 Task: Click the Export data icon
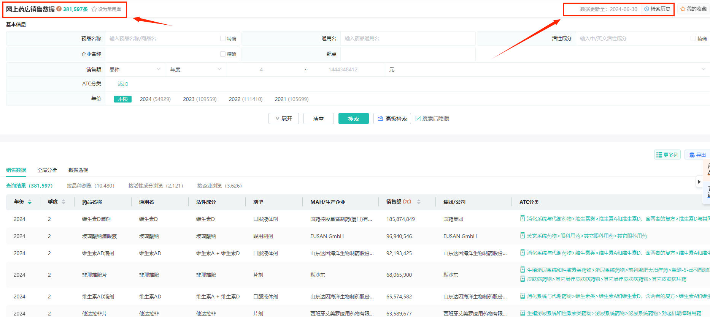coord(692,155)
